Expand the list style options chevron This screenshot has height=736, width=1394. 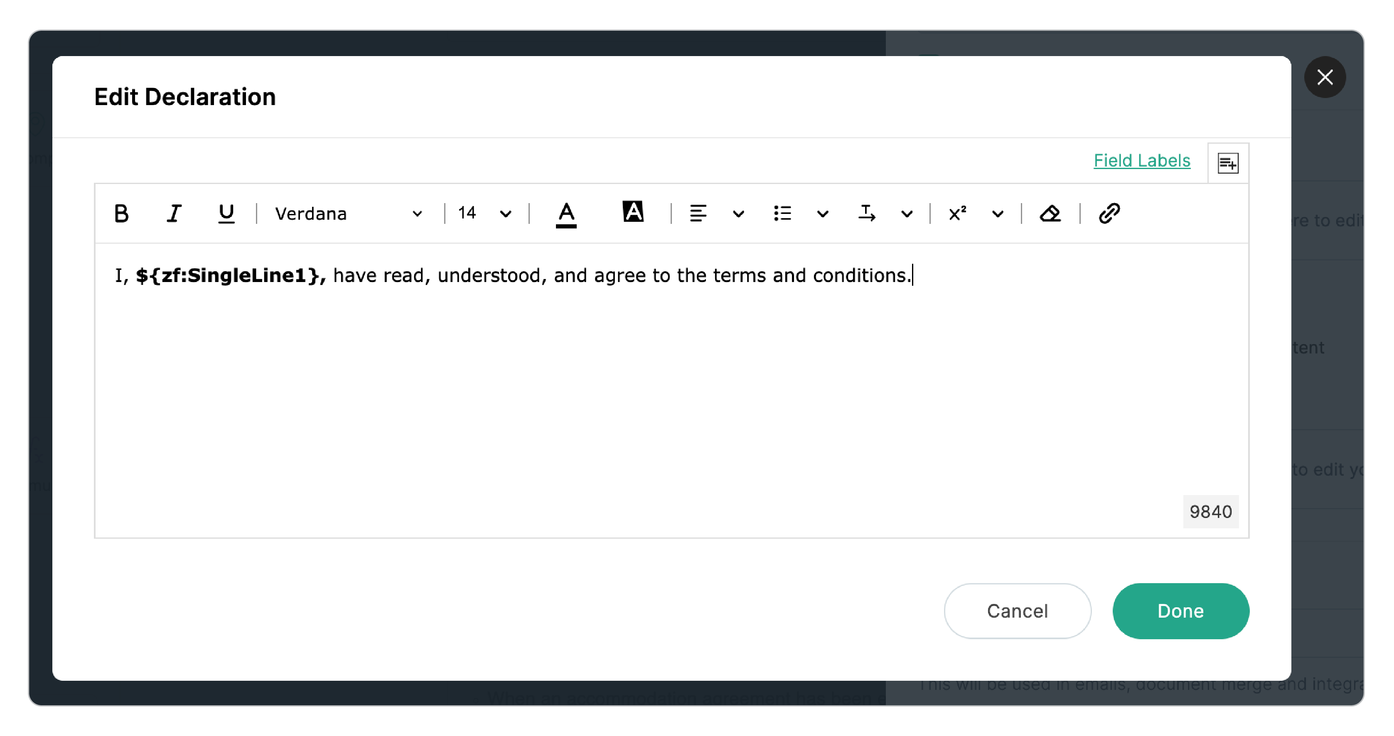click(823, 214)
